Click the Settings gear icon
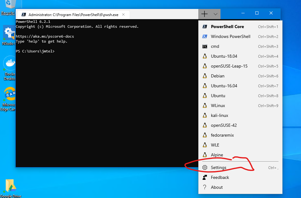 coord(205,168)
